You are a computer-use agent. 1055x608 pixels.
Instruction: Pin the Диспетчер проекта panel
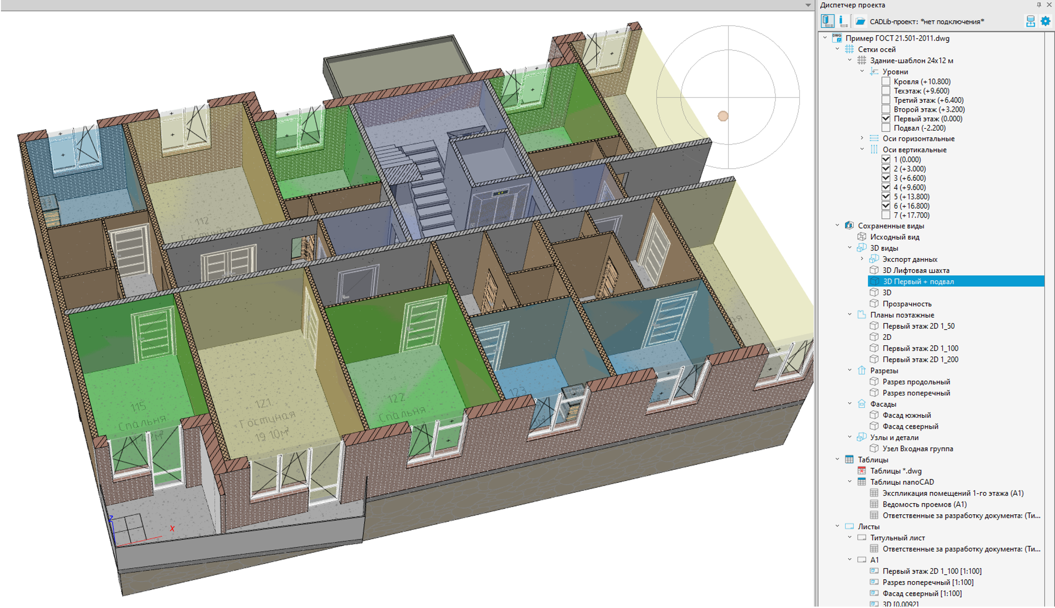(1039, 5)
